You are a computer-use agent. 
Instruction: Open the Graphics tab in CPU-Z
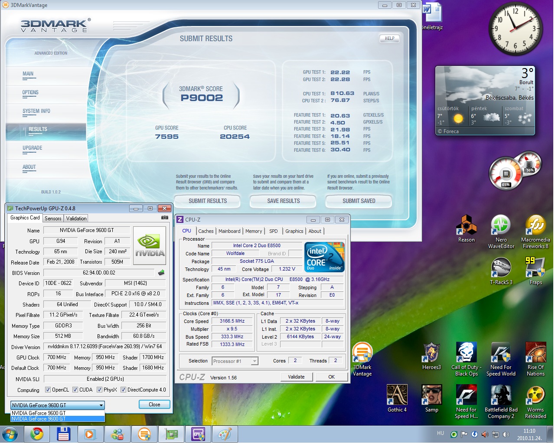tap(294, 231)
